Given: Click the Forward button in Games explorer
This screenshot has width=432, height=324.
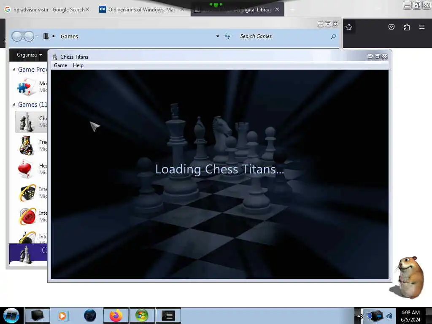Looking at the screenshot, I should click(29, 36).
